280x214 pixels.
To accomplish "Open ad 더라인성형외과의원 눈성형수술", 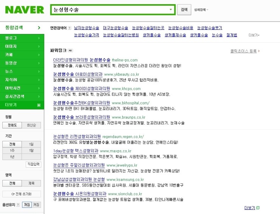I will [82, 60].
